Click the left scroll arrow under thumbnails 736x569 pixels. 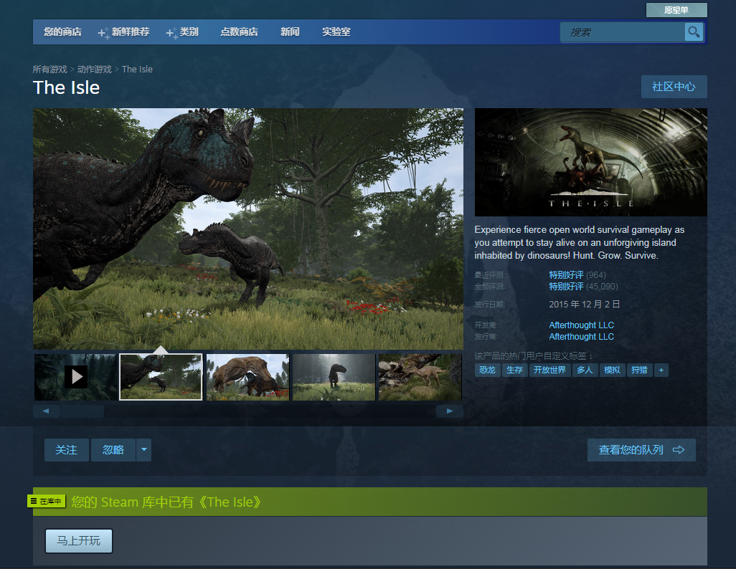pos(46,411)
